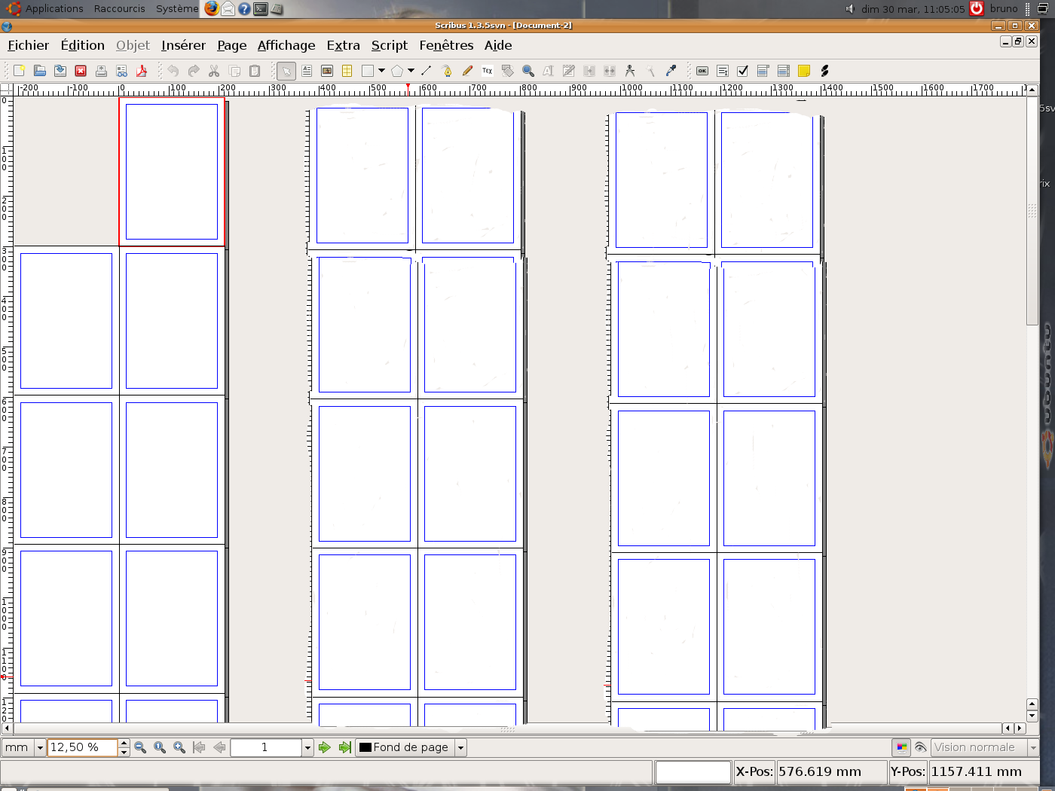
Task: Toggle the color management button
Action: click(x=901, y=747)
